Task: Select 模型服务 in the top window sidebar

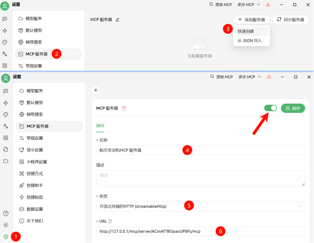Action: (x=48, y=19)
